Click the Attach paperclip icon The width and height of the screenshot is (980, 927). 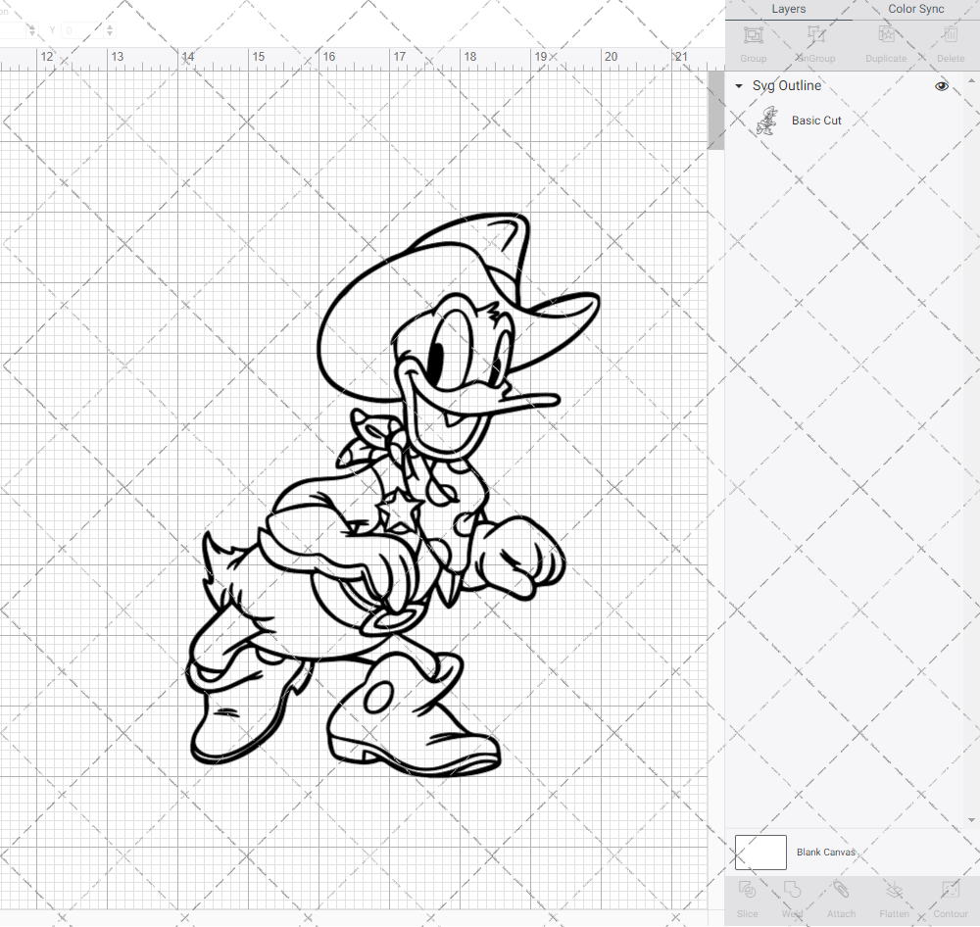point(841,890)
